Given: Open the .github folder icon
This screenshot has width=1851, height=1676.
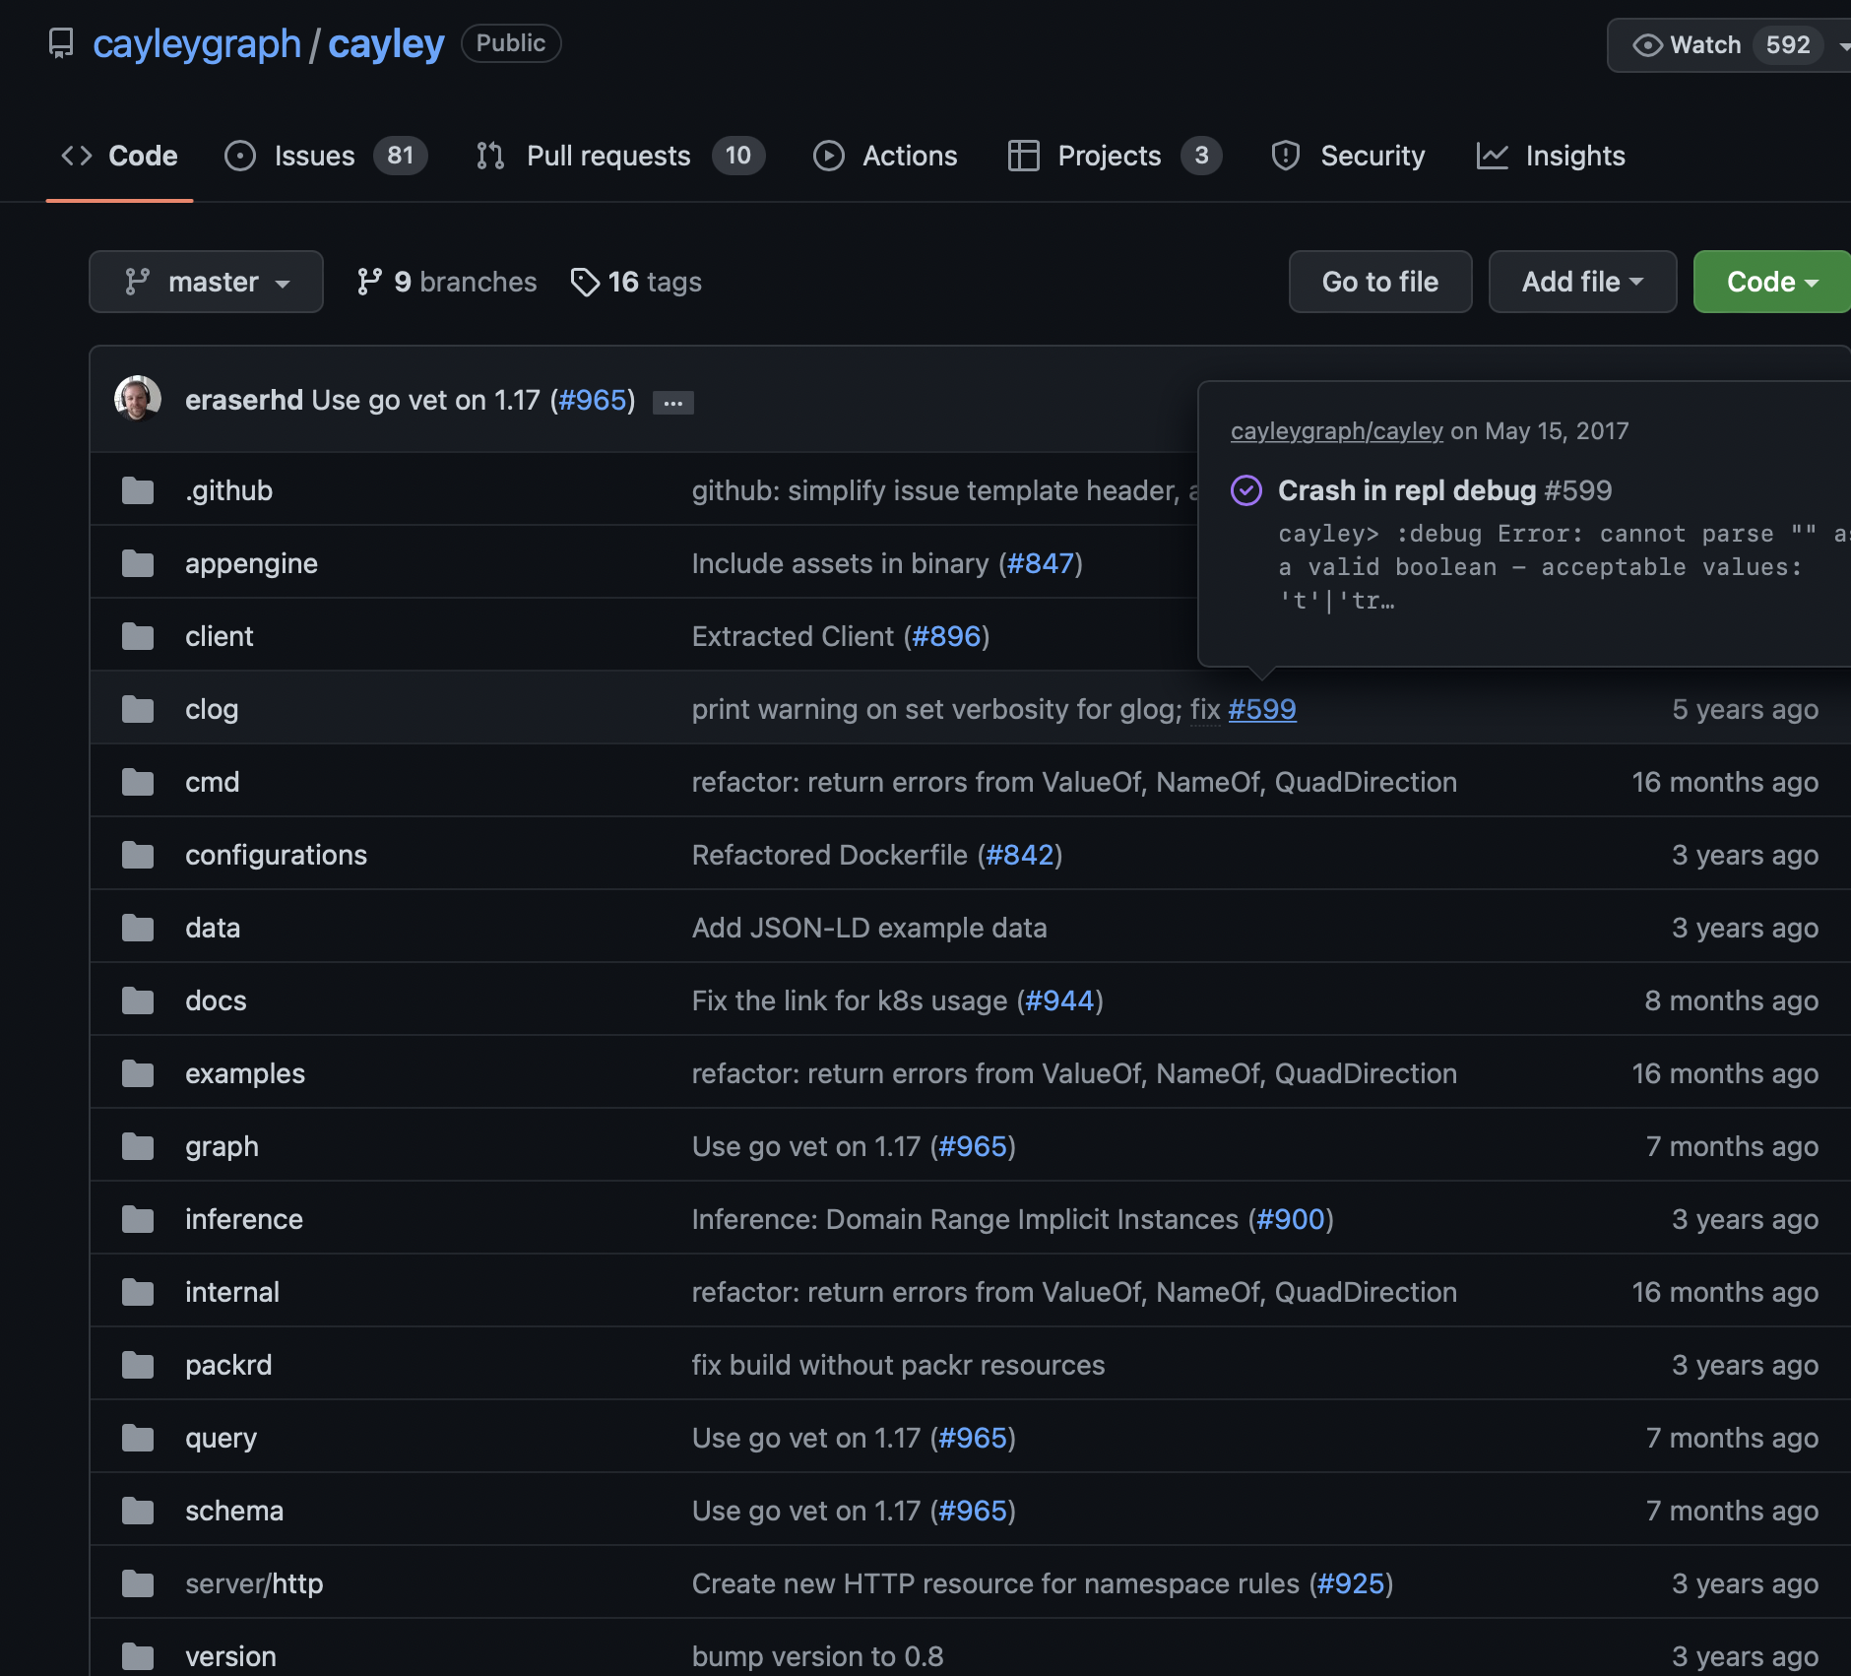Looking at the screenshot, I should click(138, 490).
